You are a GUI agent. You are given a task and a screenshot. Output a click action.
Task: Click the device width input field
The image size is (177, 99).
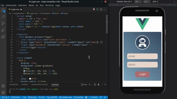(x=138, y=2)
